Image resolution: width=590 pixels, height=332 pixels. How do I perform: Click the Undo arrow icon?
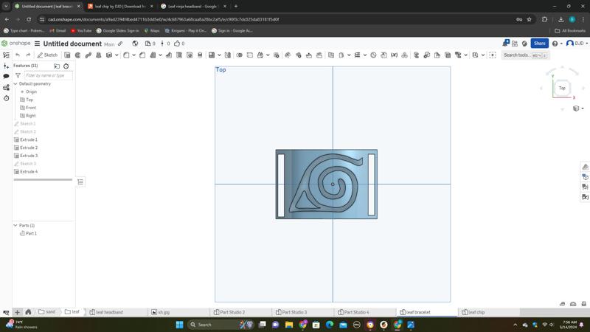17,55
